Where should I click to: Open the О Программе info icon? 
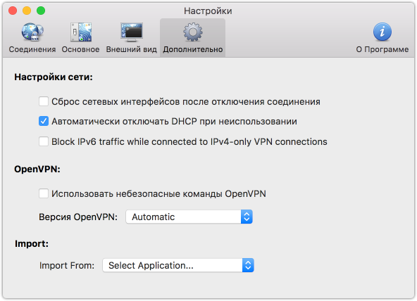pyautogui.click(x=382, y=32)
